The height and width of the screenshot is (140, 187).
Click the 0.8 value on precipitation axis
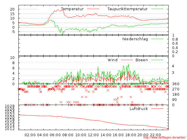(175, 39)
